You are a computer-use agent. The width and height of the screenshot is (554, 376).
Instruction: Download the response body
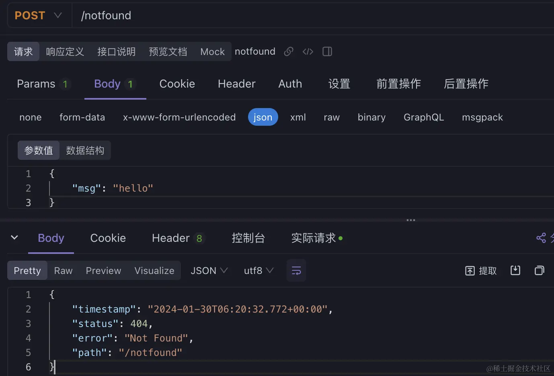[515, 270]
